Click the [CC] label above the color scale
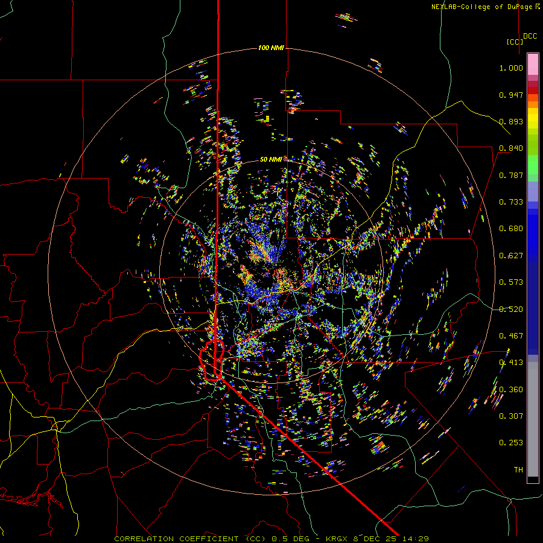The image size is (543, 543). pyautogui.click(x=515, y=42)
